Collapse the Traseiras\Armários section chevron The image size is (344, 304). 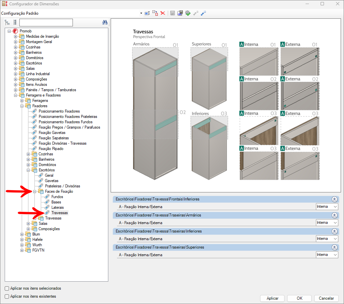point(334,215)
